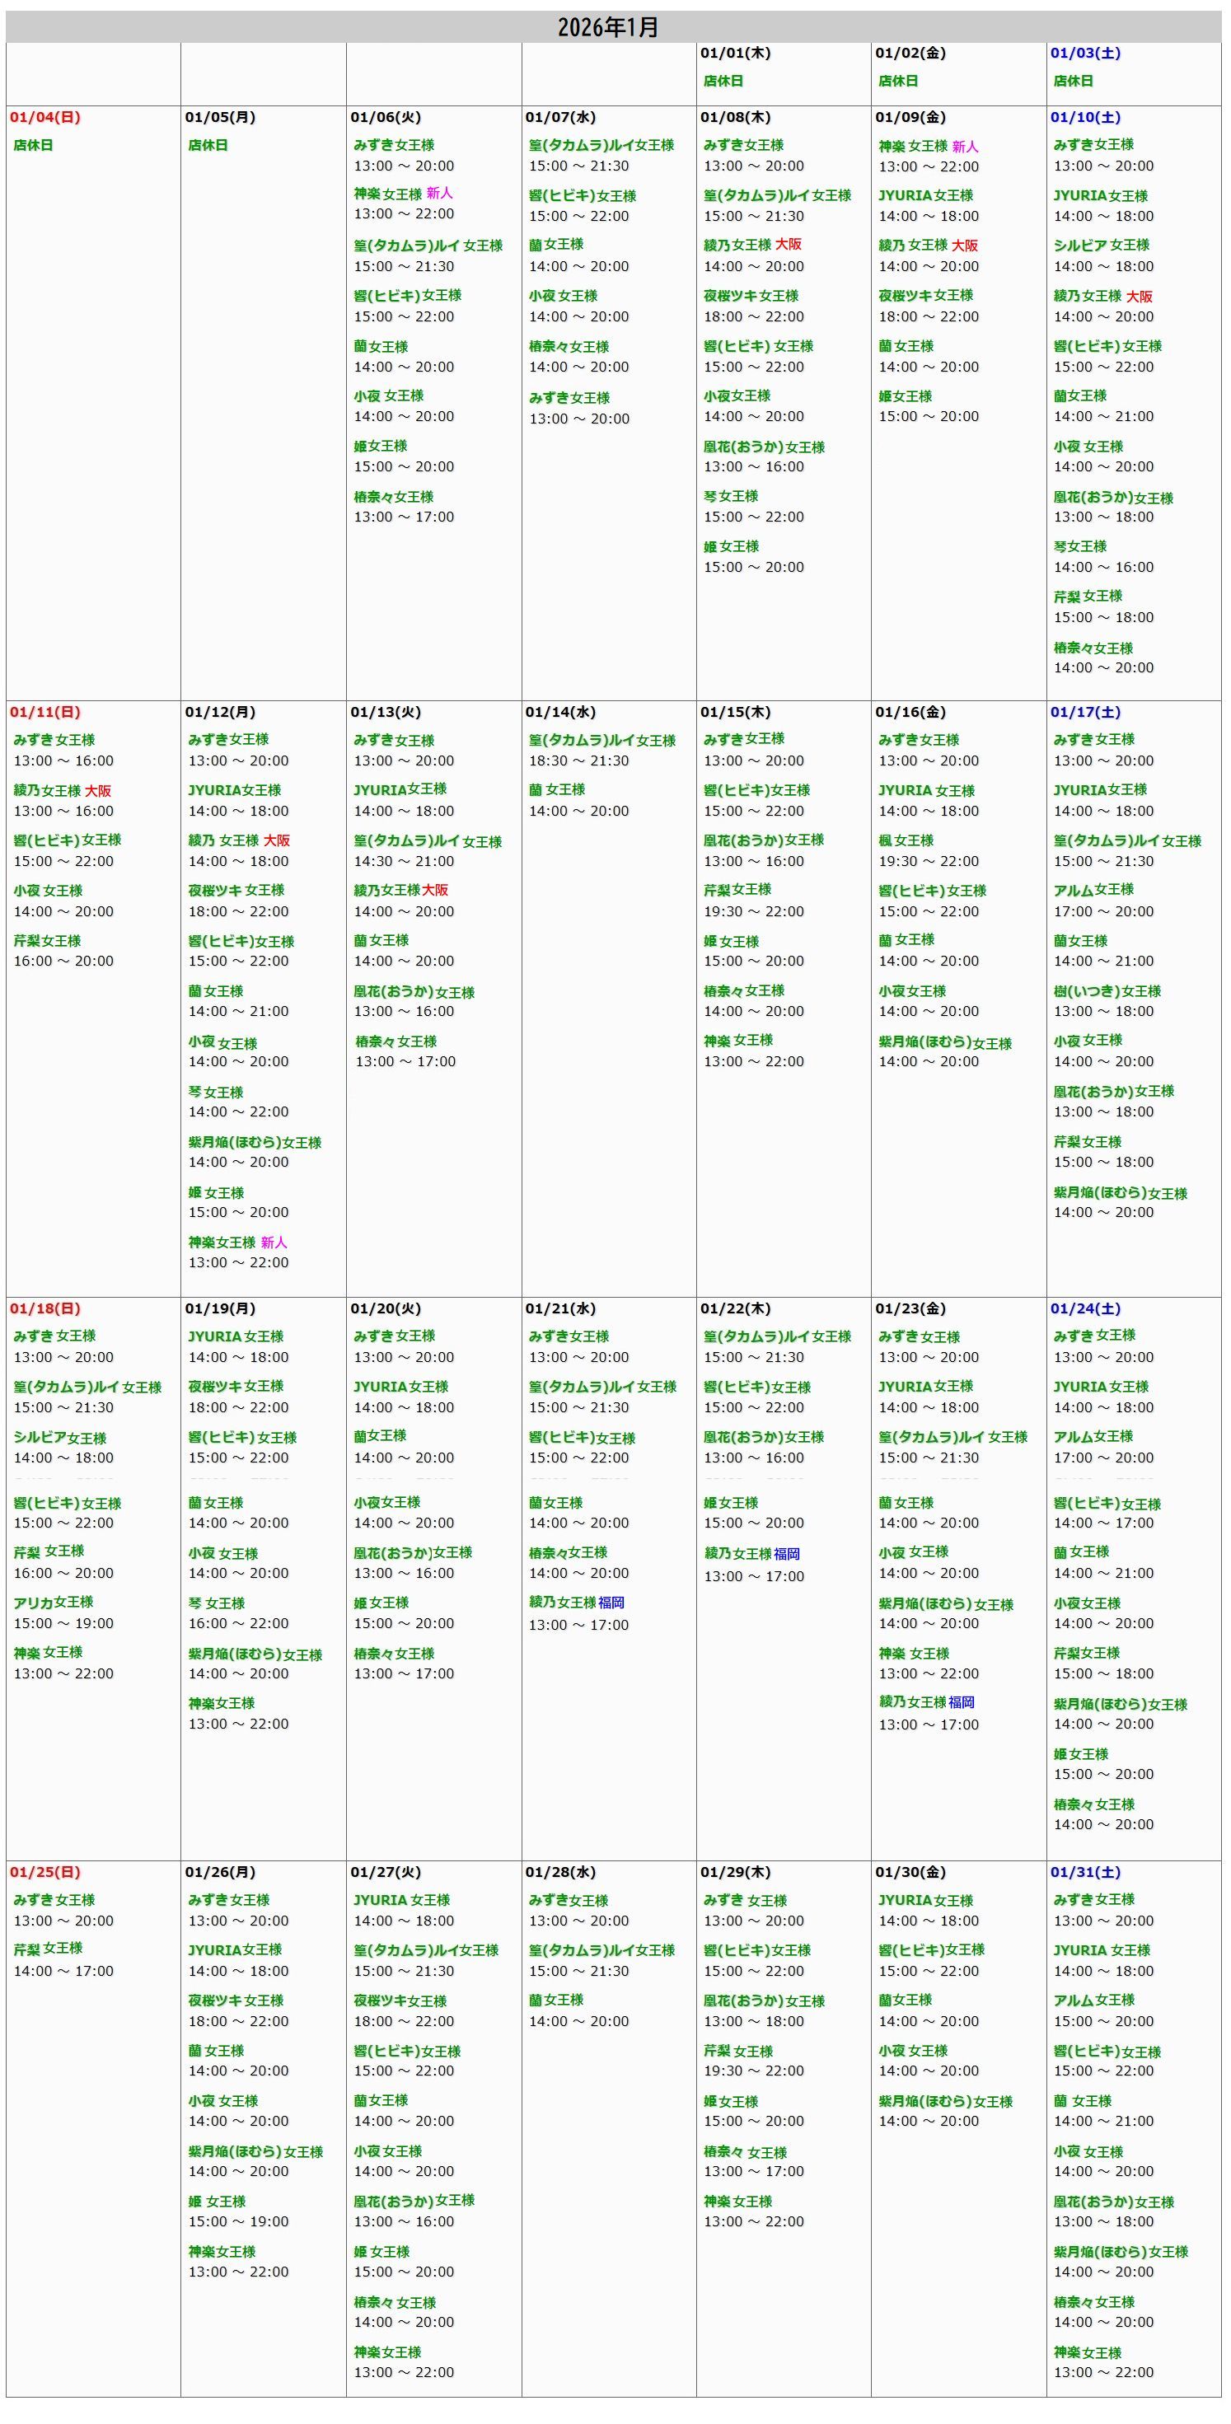
Task: Select 琴女王様 on 01/08 Thursday
Action: coord(730,496)
